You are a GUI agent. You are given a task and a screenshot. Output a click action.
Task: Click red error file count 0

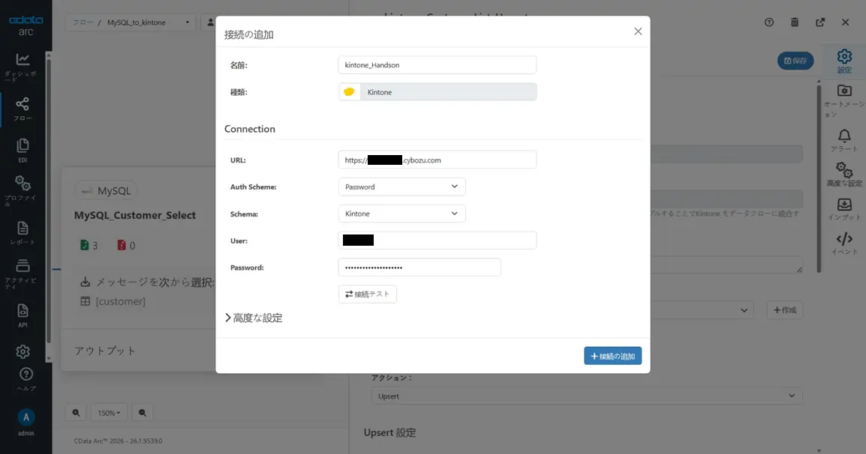(x=126, y=246)
